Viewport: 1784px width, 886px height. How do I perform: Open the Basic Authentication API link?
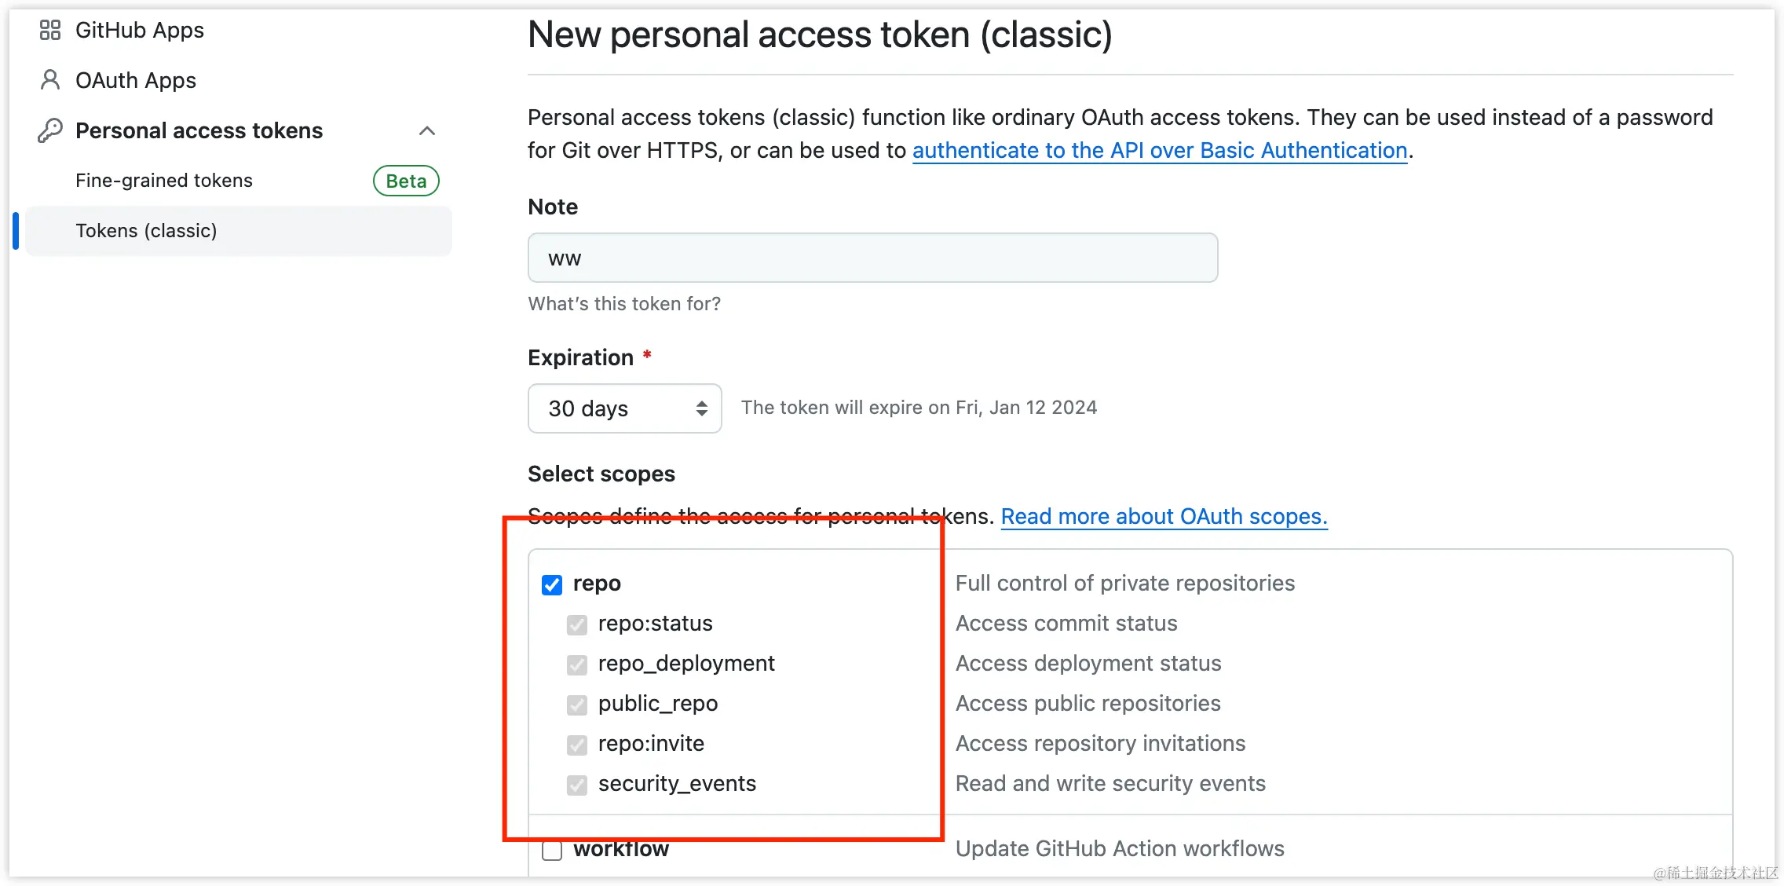coord(1160,150)
